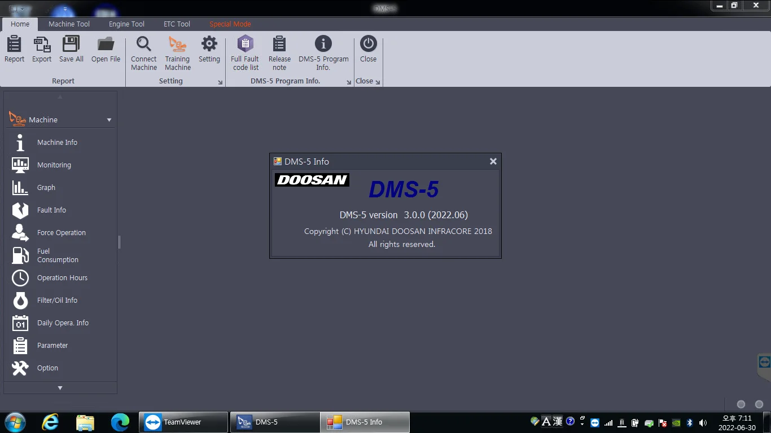Click the Report group label in the ribbon
Viewport: 771px width, 433px height.
[63, 81]
